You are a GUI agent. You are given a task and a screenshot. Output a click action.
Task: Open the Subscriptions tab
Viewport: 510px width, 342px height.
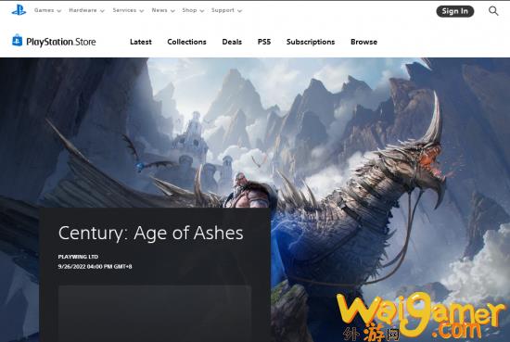[311, 42]
